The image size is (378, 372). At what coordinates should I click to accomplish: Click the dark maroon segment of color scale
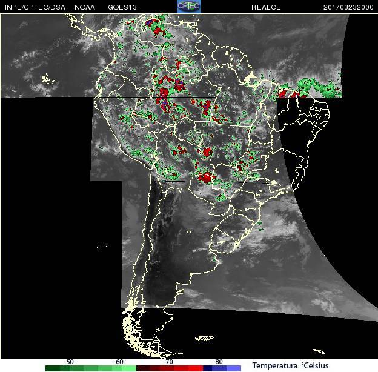click(x=143, y=368)
